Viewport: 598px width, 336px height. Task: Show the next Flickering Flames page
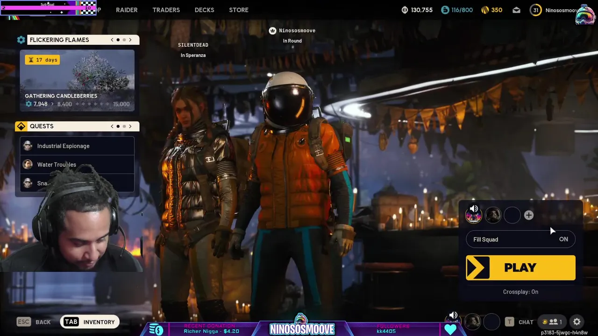[130, 40]
